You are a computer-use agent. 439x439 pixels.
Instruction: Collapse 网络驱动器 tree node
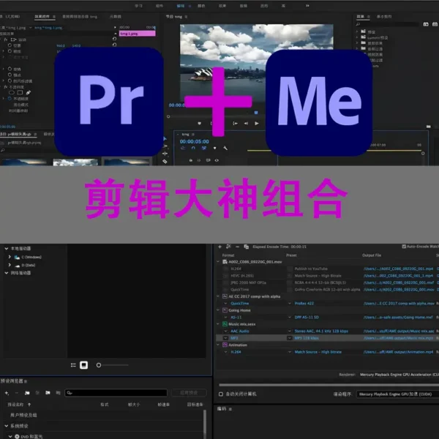[x=6, y=273]
